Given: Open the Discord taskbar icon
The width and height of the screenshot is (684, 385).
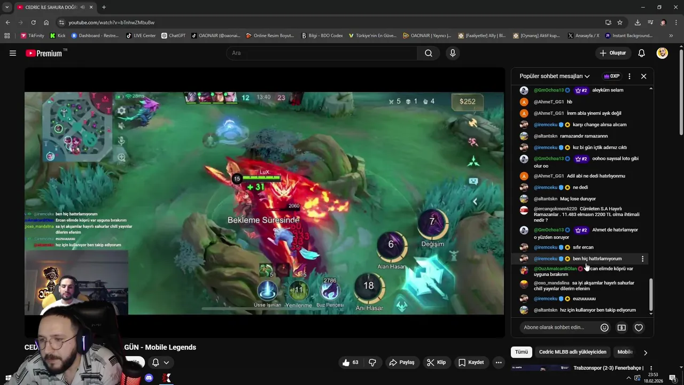Looking at the screenshot, I should pos(149,378).
